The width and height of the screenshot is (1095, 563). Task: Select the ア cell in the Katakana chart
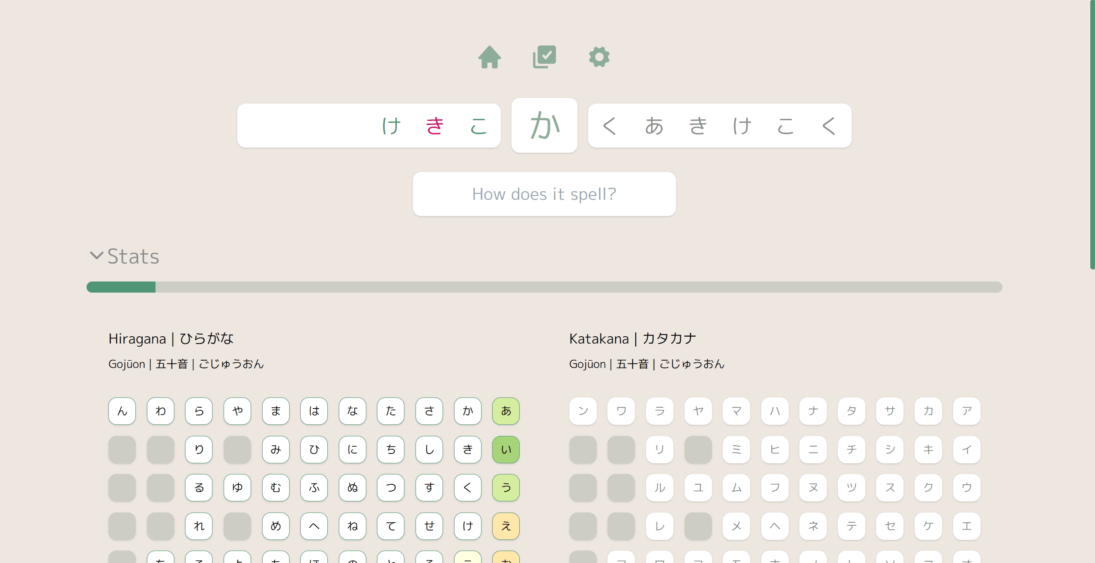pos(966,411)
